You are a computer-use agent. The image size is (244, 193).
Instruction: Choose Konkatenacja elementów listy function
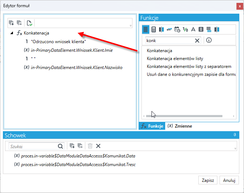175,59
